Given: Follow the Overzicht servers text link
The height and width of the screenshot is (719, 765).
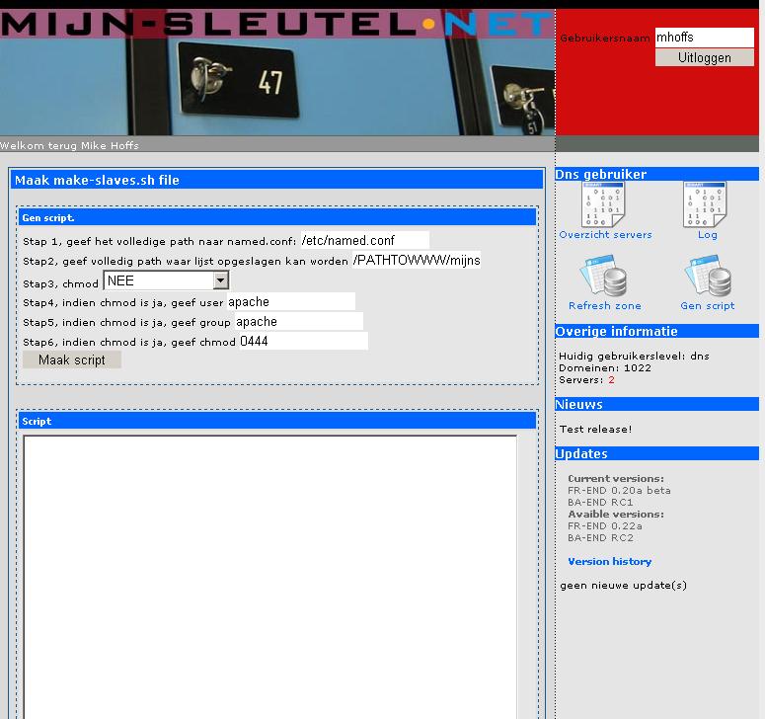Looking at the screenshot, I should [x=605, y=235].
